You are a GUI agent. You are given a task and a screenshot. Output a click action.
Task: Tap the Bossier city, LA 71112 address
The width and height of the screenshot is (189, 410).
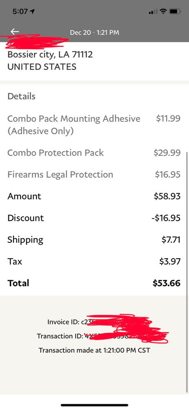coord(50,55)
